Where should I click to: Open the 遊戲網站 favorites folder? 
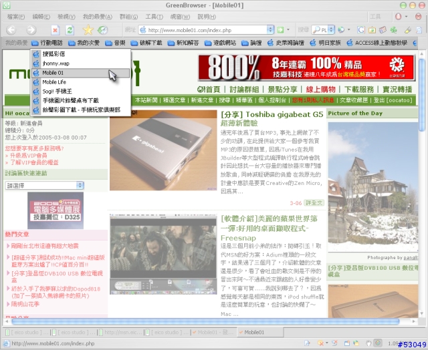point(220,43)
